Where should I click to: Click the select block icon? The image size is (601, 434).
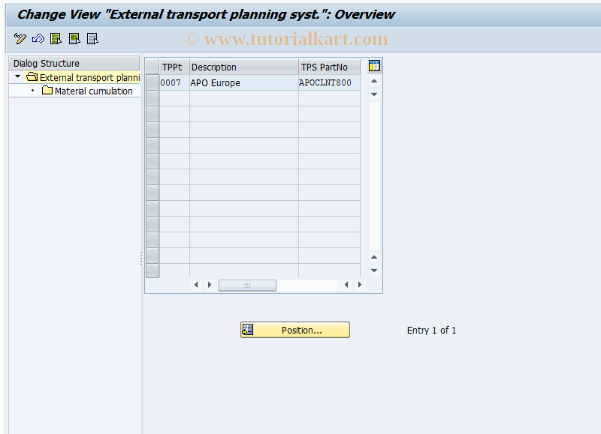click(73, 38)
